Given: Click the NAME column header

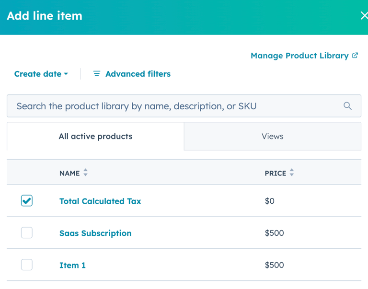Looking at the screenshot, I should click(69, 173).
